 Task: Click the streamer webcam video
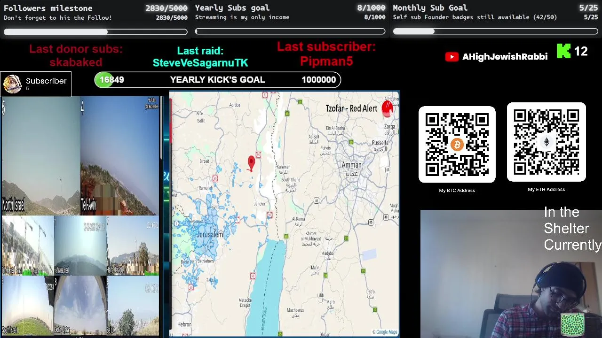click(511, 274)
